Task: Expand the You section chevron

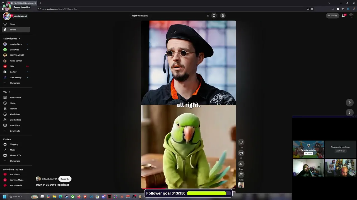Action: pyautogui.click(x=9, y=92)
